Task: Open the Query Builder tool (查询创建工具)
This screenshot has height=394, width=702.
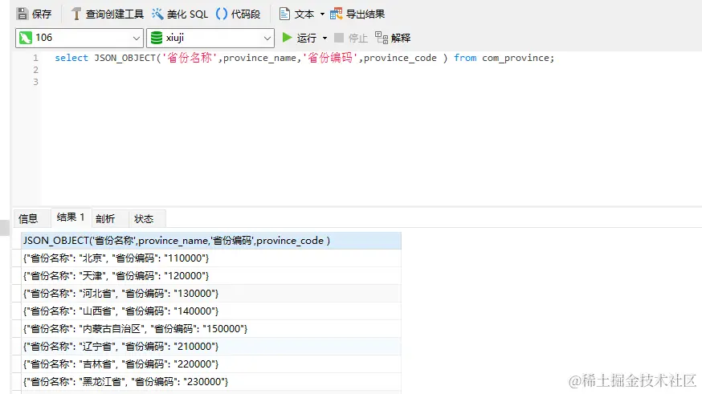Action: click(x=108, y=14)
